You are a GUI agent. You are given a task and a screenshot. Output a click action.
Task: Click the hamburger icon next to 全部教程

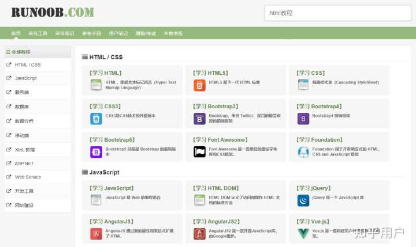pos(8,52)
